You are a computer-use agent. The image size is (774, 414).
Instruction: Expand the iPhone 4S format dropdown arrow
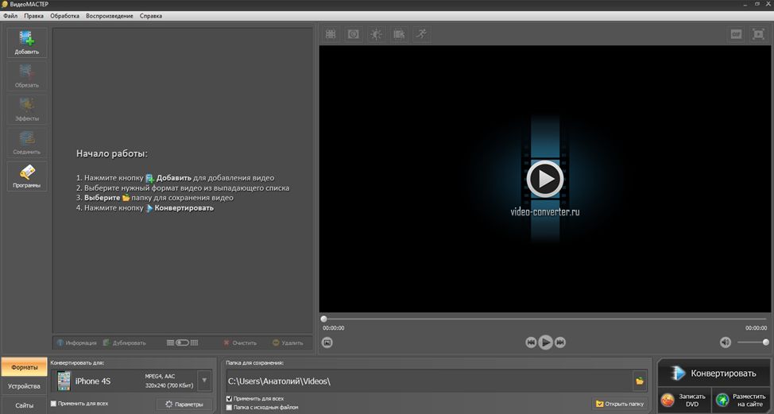point(204,381)
